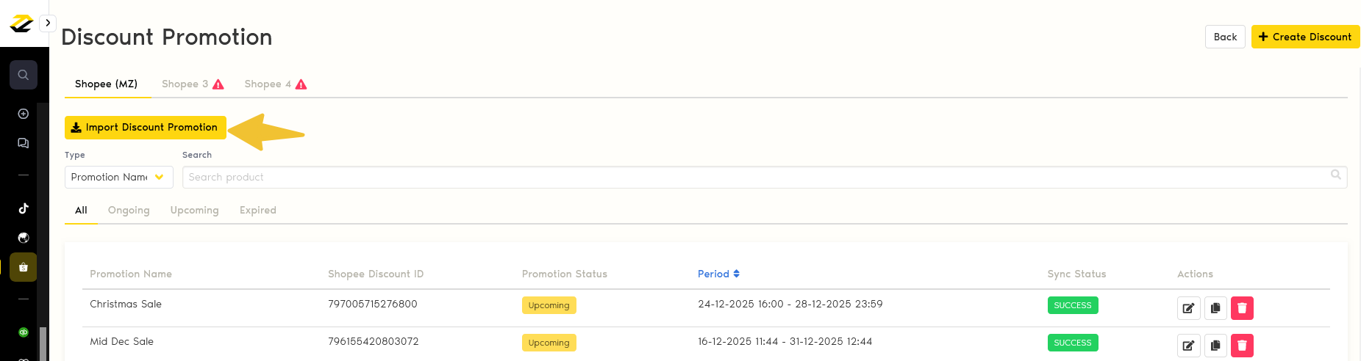This screenshot has height=361, width=1361.
Task: Click the Back button
Action: click(x=1225, y=37)
